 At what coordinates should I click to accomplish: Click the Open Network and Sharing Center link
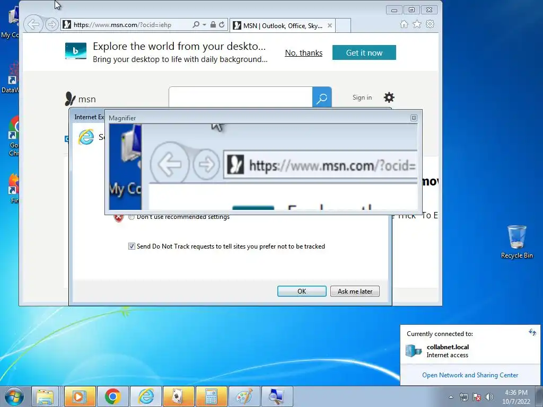coord(470,375)
